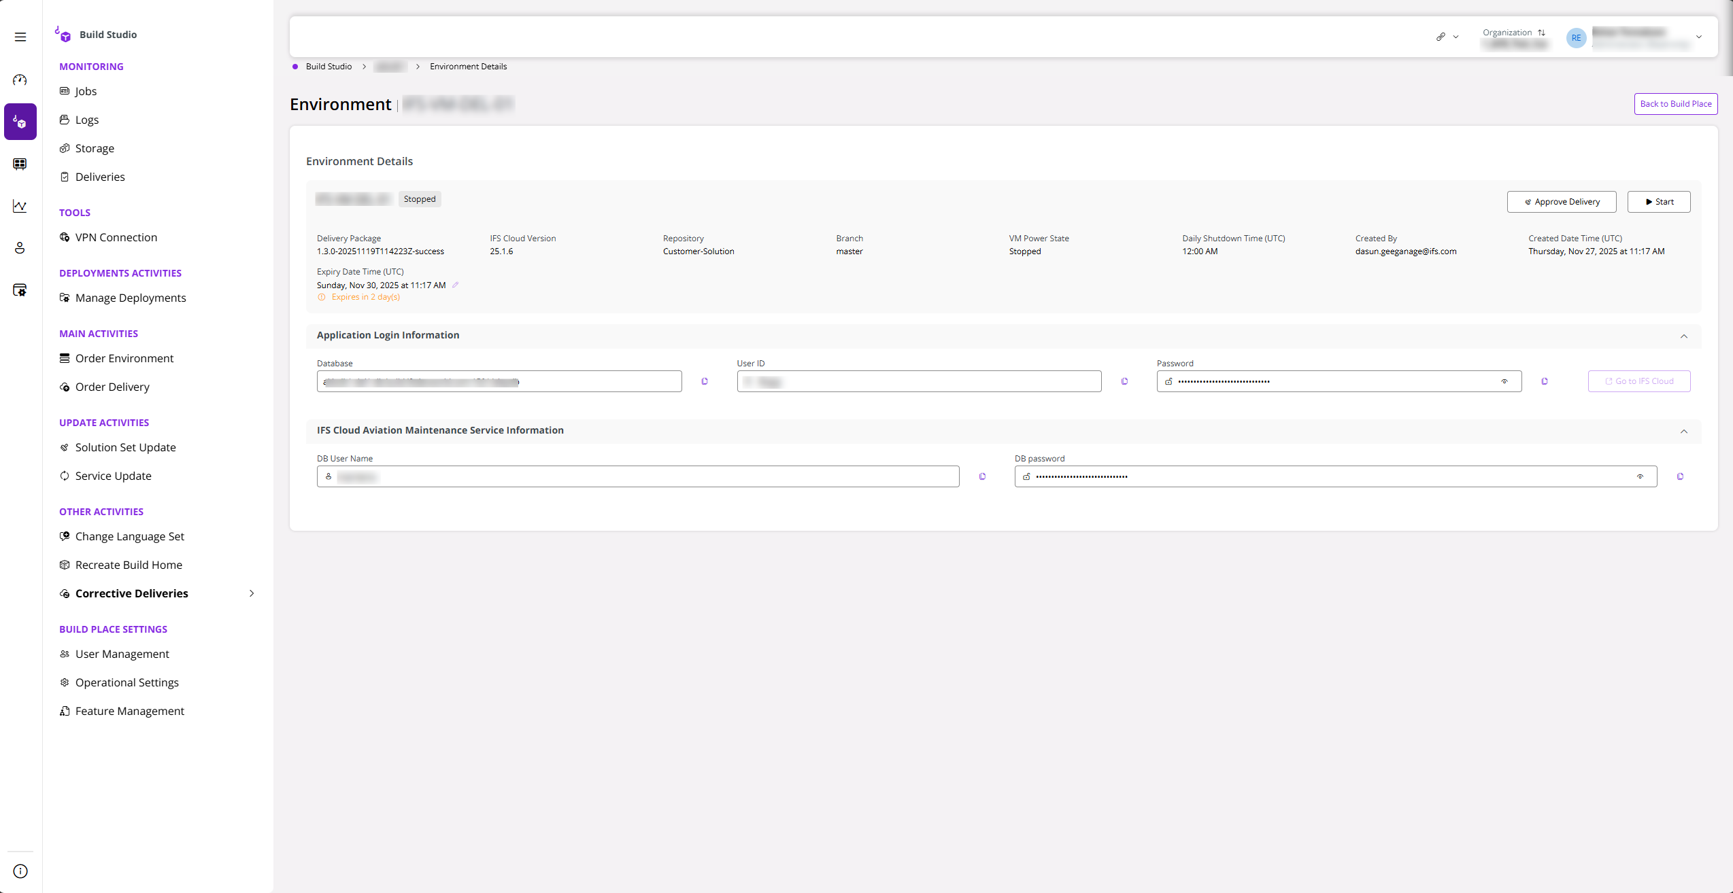
Task: Open the grid board icon in left rail
Action: 20,164
